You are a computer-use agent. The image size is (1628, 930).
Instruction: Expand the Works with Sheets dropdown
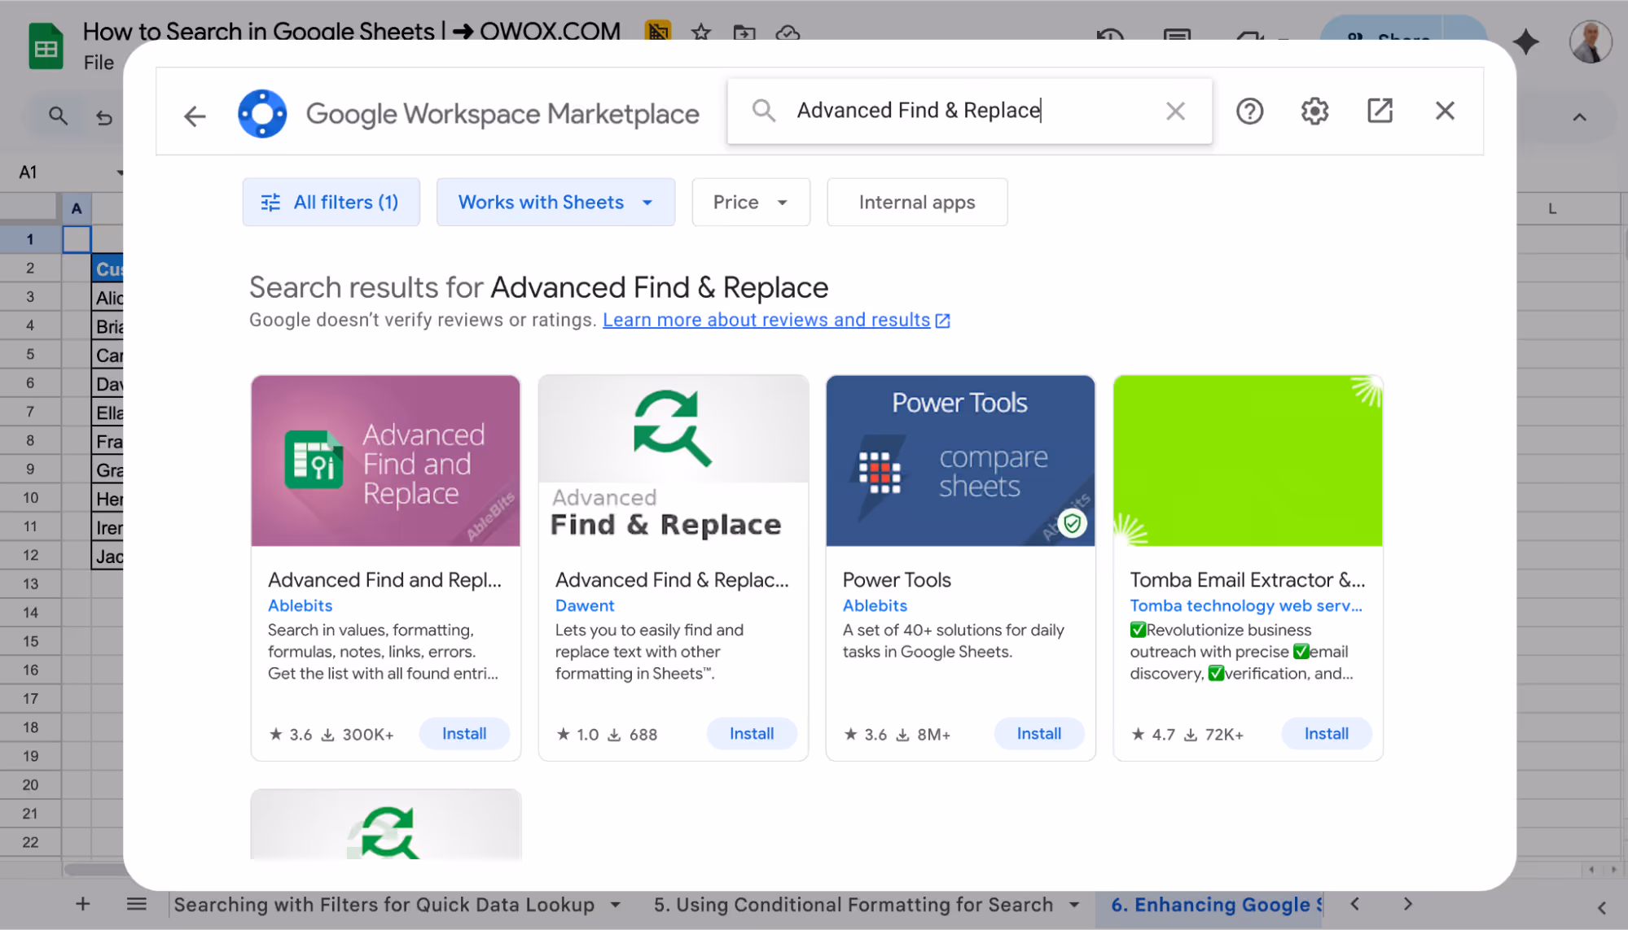pyautogui.click(x=555, y=202)
